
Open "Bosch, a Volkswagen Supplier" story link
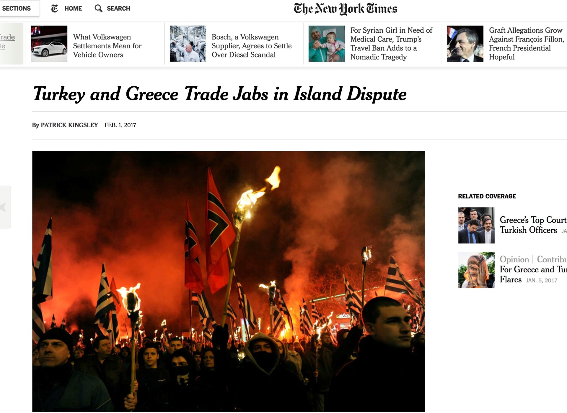tap(252, 46)
